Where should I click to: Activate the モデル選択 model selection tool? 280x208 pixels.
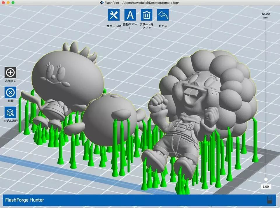[x=10, y=112]
